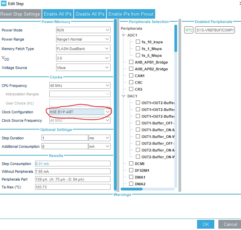The image size is (241, 230).
Task: Check the first OUT1-Buffer_OFF checkbox
Action: point(138,123)
